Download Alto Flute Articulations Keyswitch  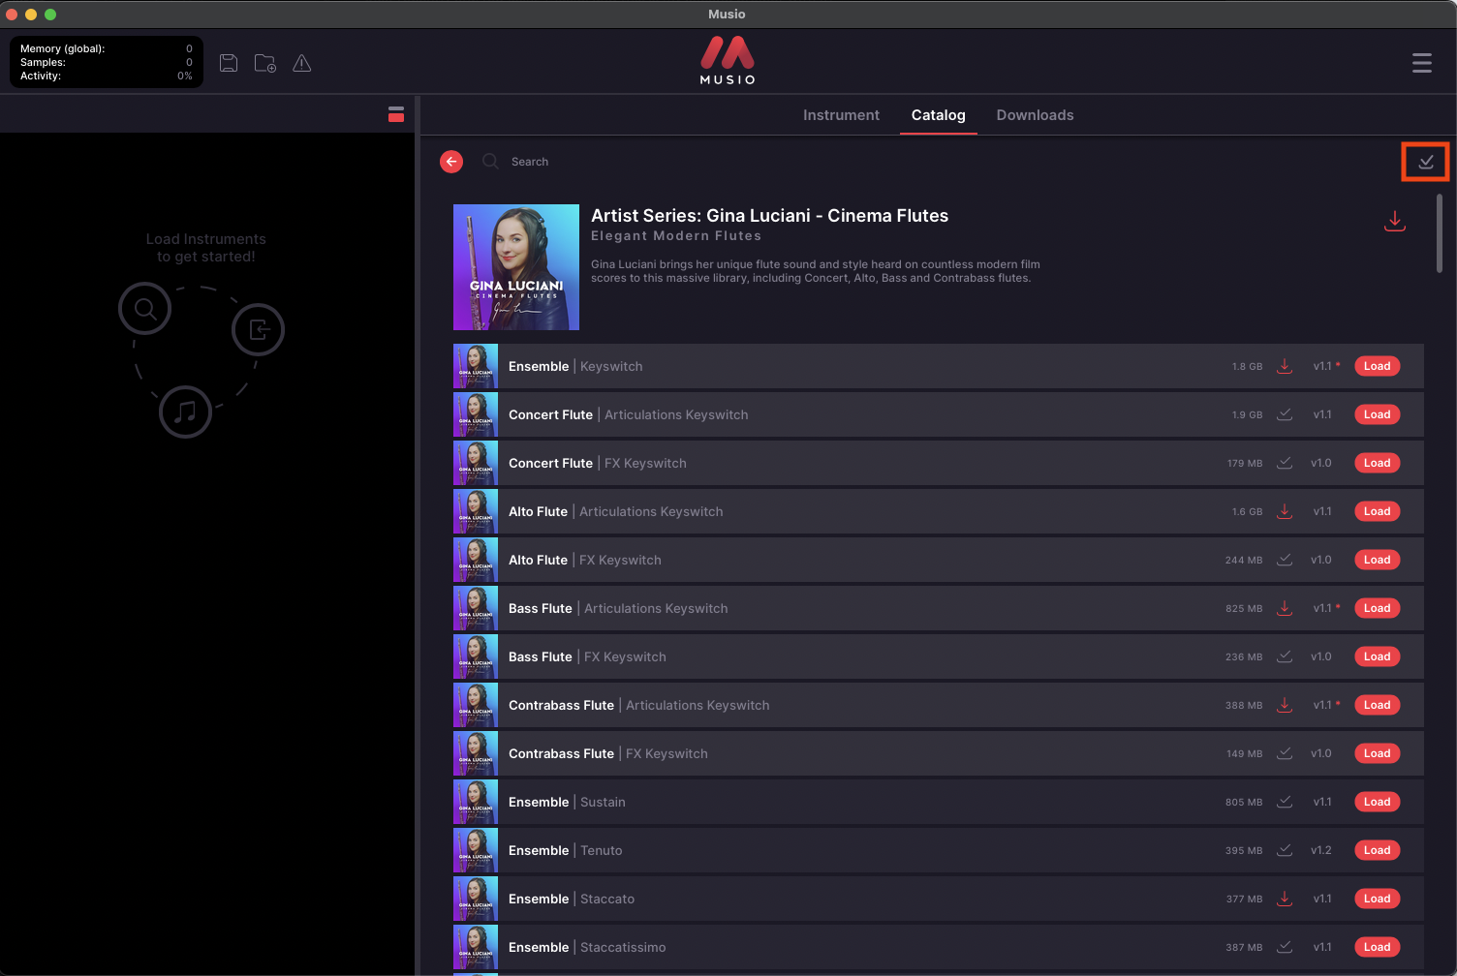click(x=1285, y=511)
